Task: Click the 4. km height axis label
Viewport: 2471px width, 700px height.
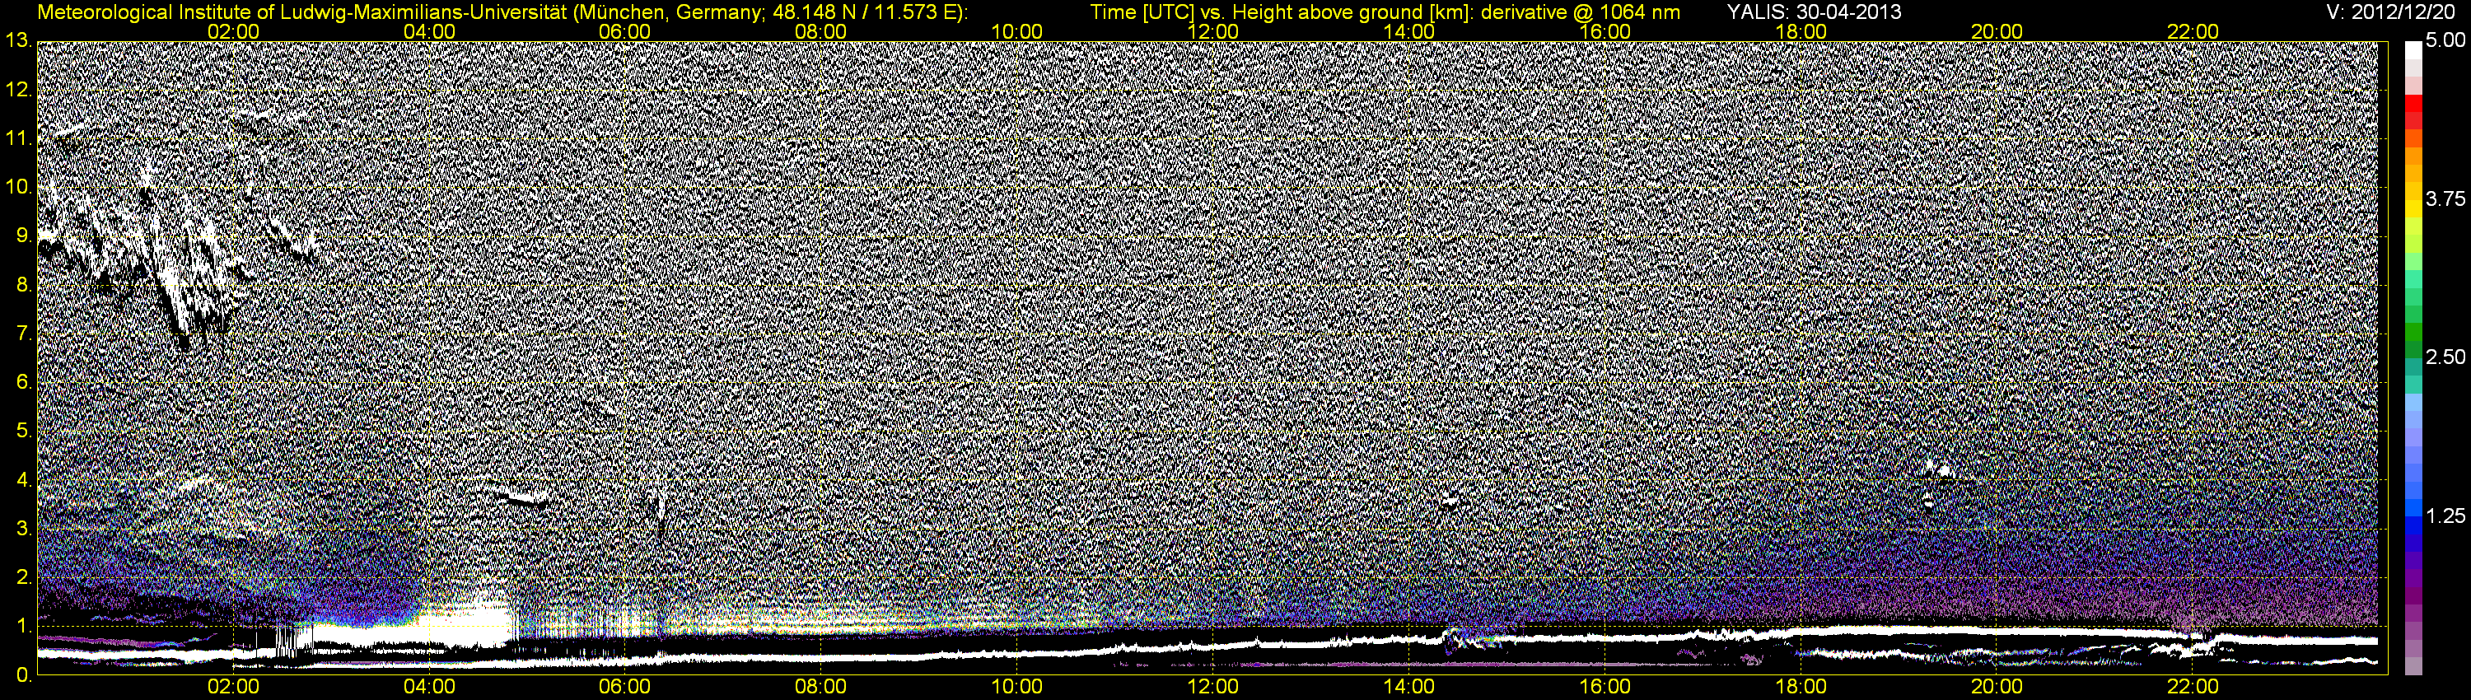Action: point(23,479)
